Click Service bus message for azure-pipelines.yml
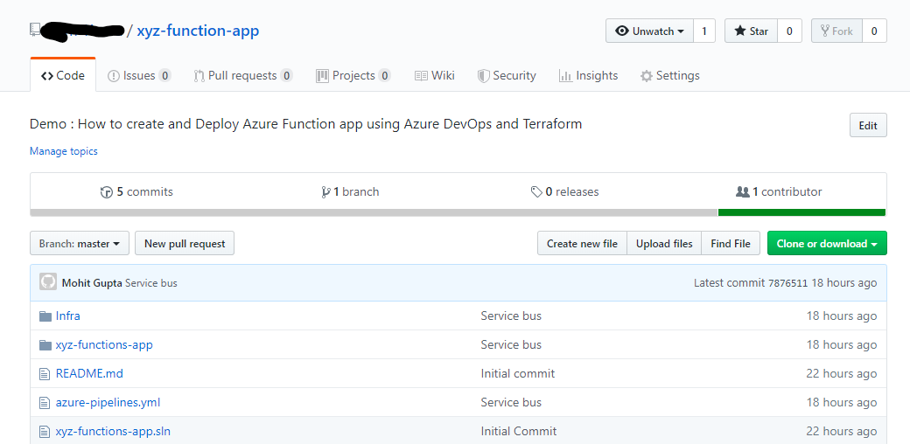This screenshot has width=910, height=444. pos(511,402)
